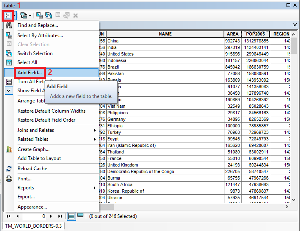
Task: Go to the first record
Action: coord(9,216)
